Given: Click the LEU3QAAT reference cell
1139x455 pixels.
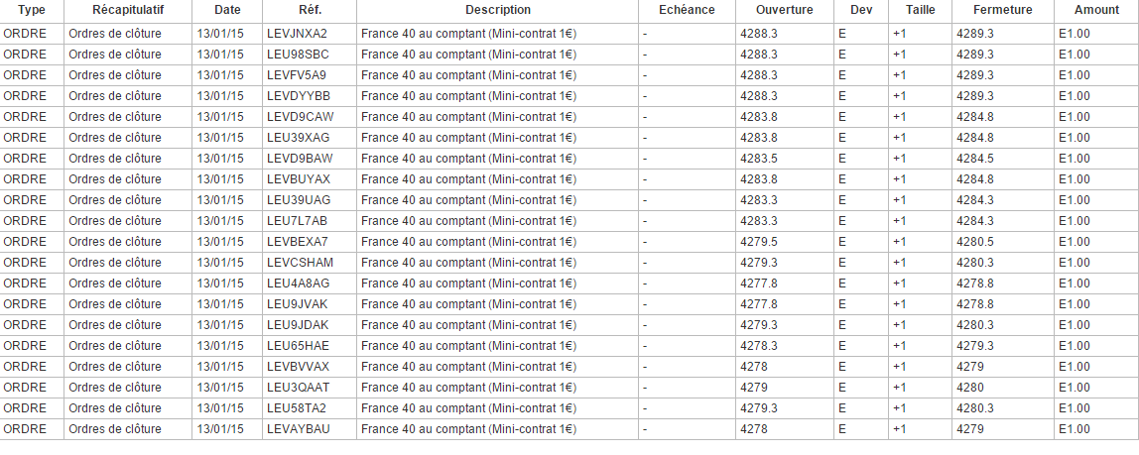Looking at the screenshot, I should click(x=298, y=388).
